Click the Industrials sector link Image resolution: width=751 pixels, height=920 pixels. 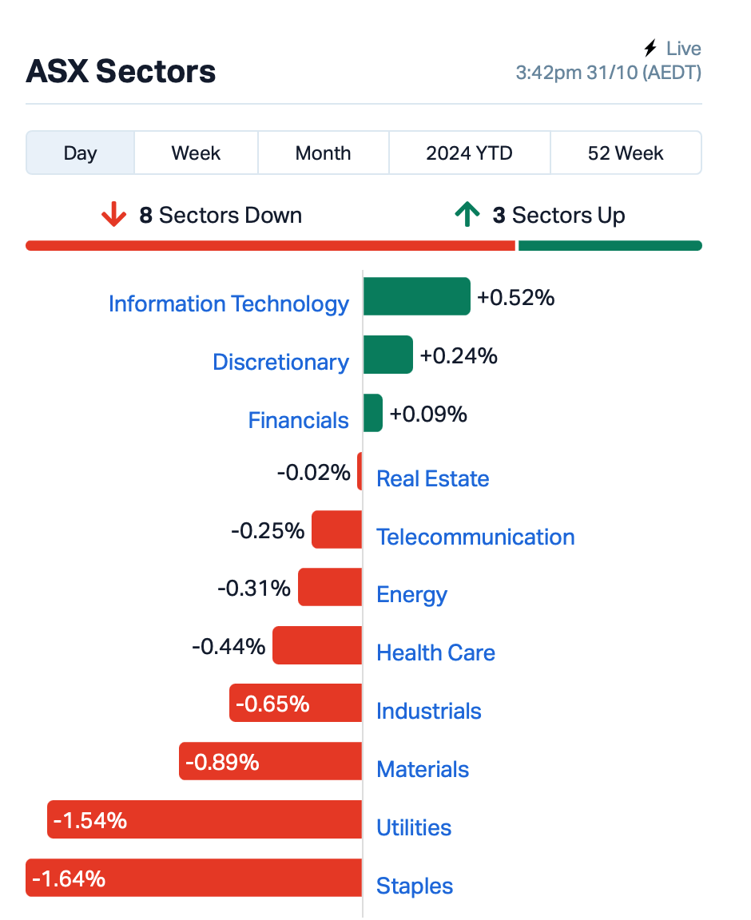point(429,711)
